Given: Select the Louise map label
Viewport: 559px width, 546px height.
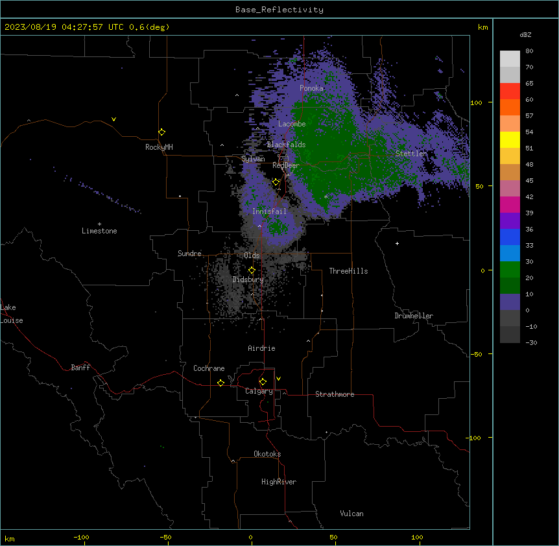Looking at the screenshot, I should (12, 320).
